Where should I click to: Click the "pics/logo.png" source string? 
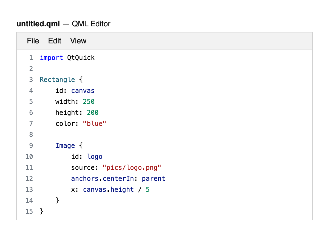click(132, 167)
